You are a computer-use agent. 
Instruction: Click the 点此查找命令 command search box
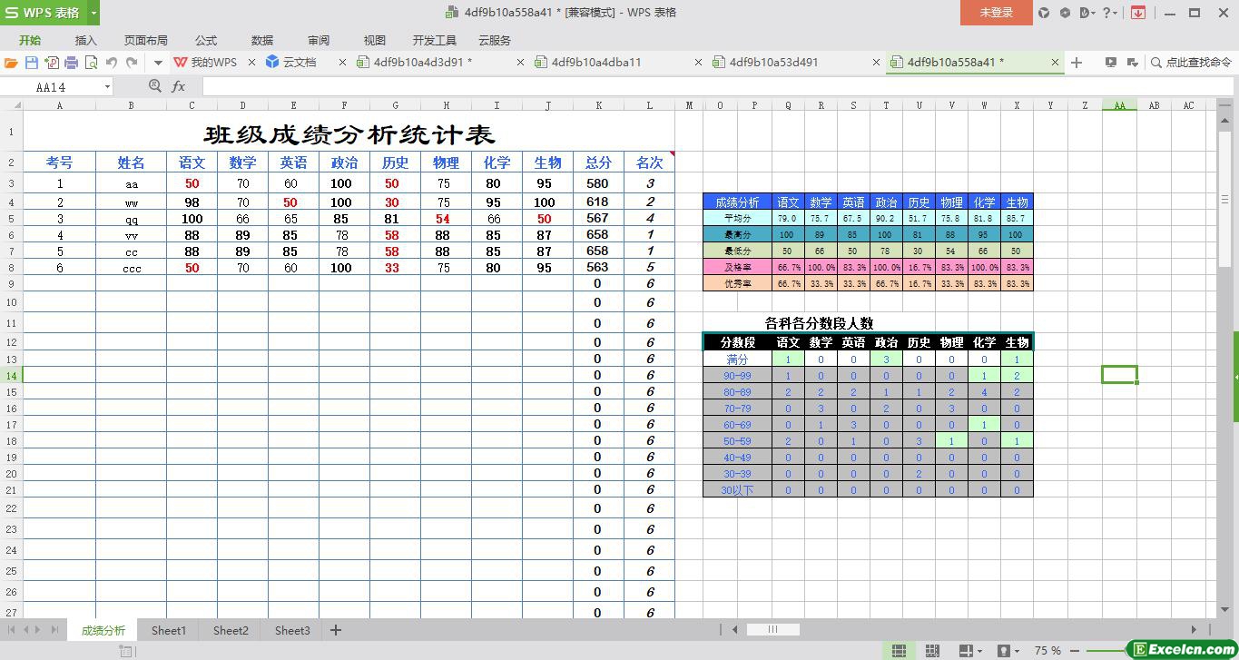point(1190,63)
